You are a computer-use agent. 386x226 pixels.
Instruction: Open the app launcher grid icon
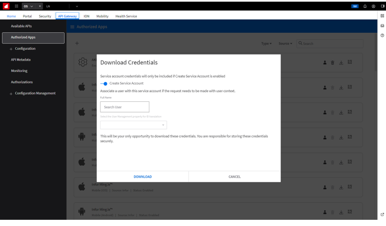coord(17,5)
